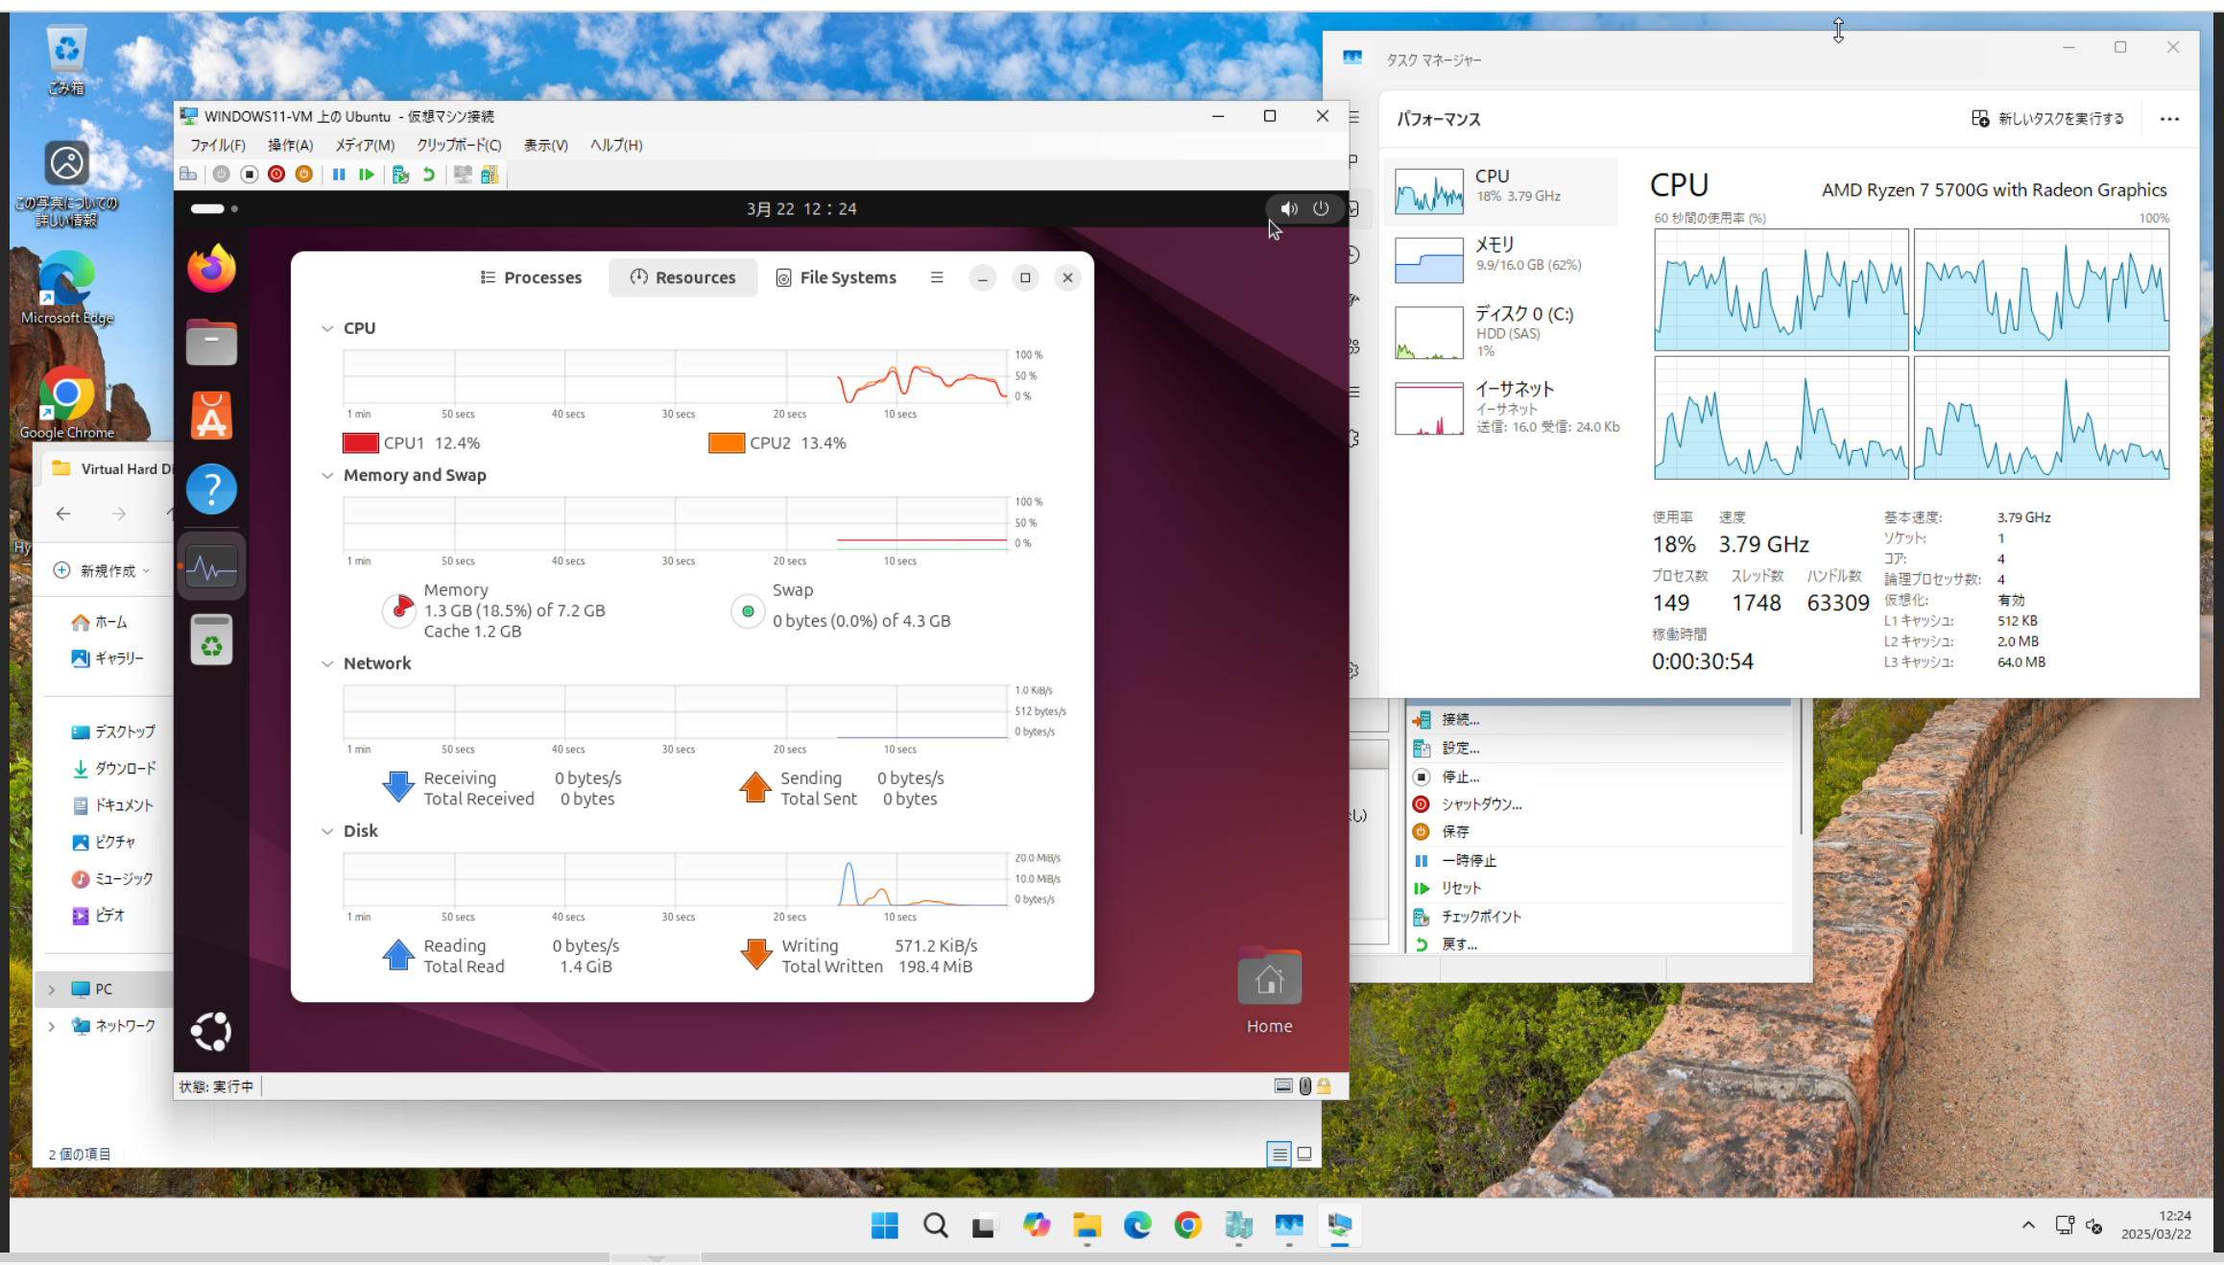Collapse the CPU section in System Monitor

327,328
